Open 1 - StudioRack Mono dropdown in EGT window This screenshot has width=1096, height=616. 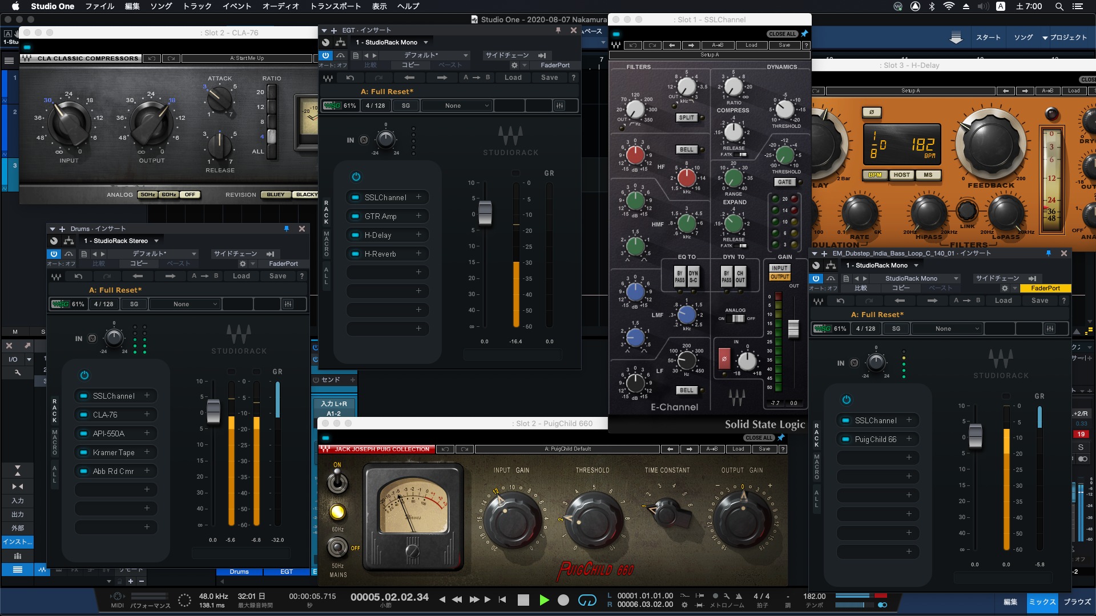pyautogui.click(x=392, y=42)
